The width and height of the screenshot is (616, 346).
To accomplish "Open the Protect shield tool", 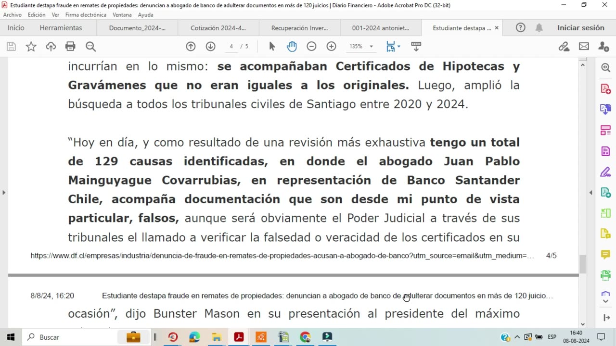I will point(605,294).
